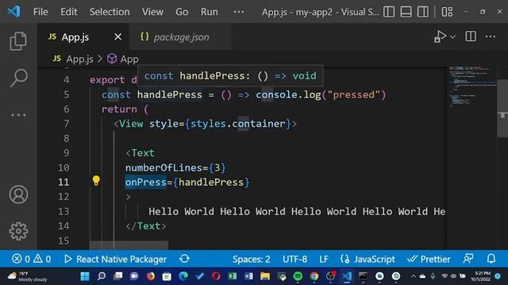508x285 pixels.
Task: Open the Explorer view in activity bar
Action: point(18,41)
